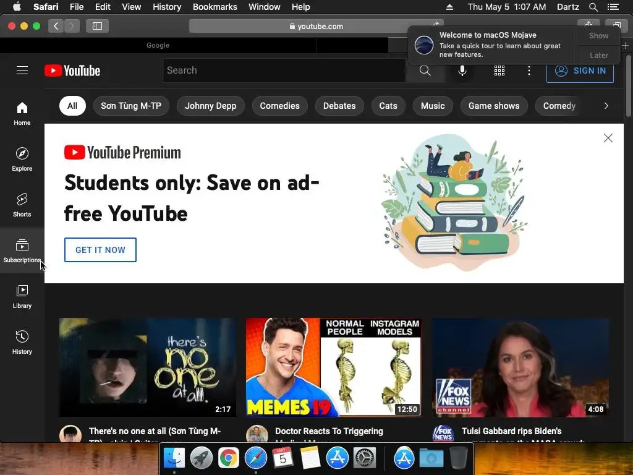Click the GET IT NOW button
The width and height of the screenshot is (633, 475).
(x=100, y=250)
